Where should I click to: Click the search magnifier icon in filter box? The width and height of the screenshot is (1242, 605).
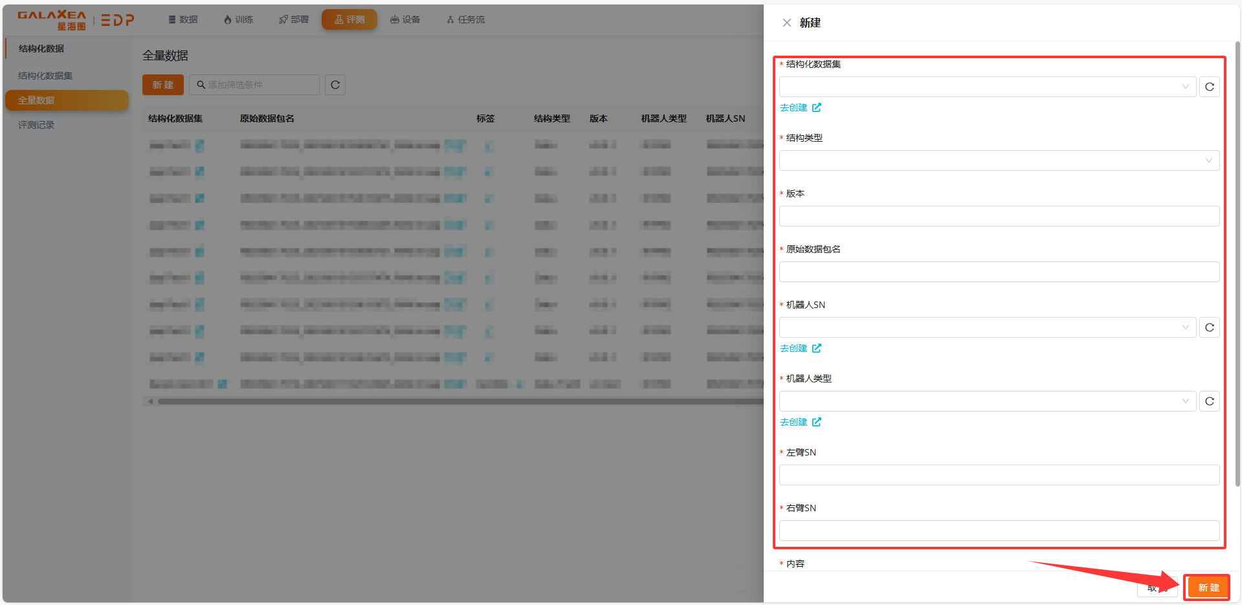(x=201, y=85)
